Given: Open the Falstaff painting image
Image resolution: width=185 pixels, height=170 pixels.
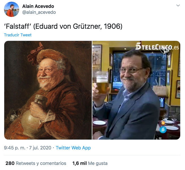Looking at the screenshot, I should (48, 90).
